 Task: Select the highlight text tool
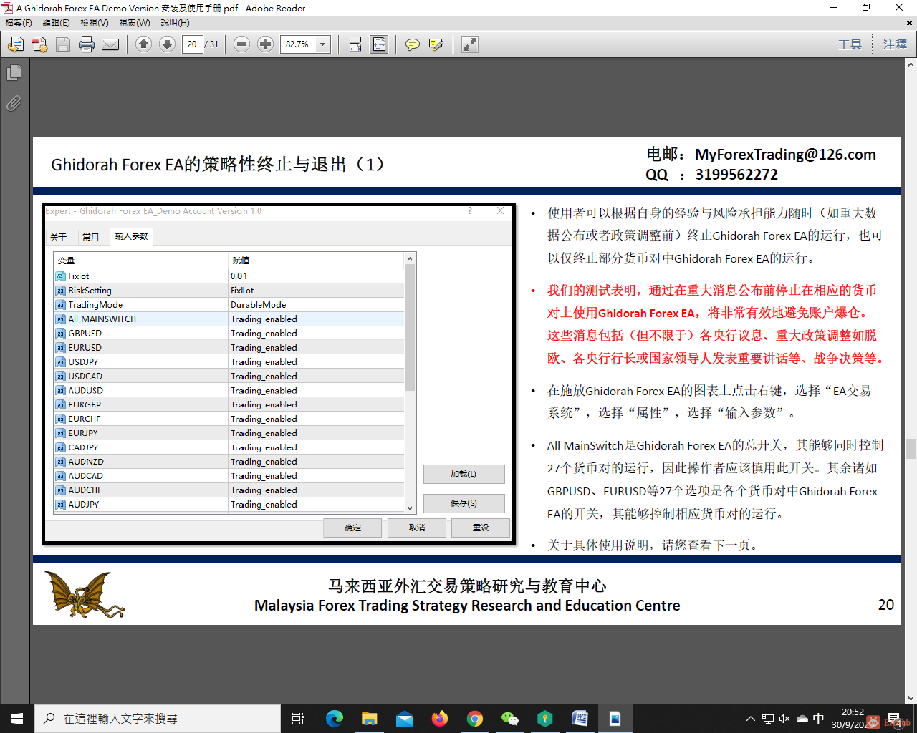tap(436, 44)
